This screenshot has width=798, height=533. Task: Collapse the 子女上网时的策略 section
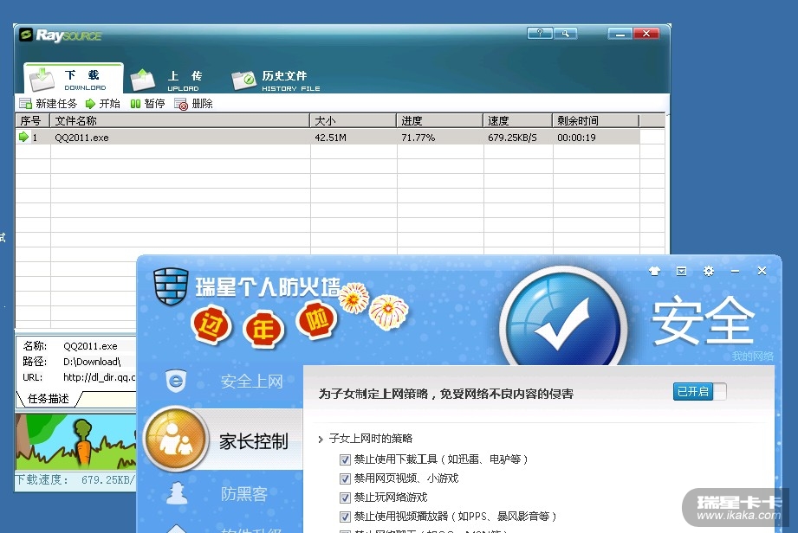pyautogui.click(x=320, y=439)
